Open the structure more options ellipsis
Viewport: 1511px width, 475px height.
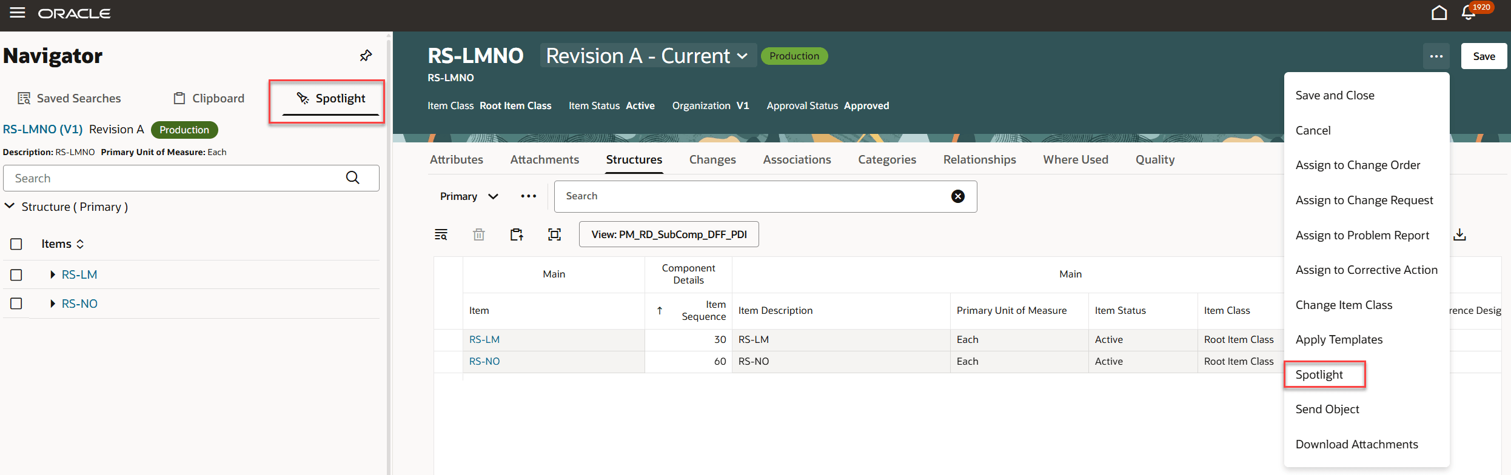tap(529, 196)
